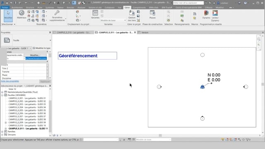
Task: Open the Feuille type selector dropdown
Action: point(50,40)
